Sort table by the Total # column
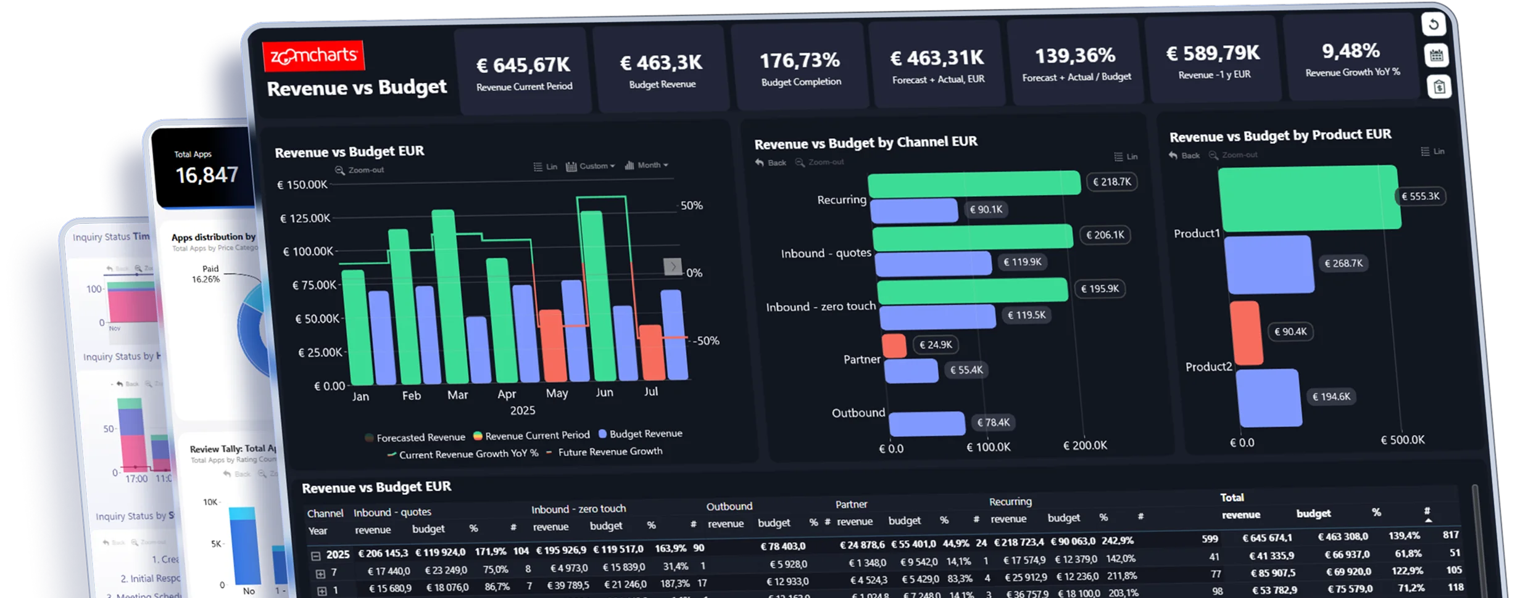1528x598 pixels. pos(1427,512)
